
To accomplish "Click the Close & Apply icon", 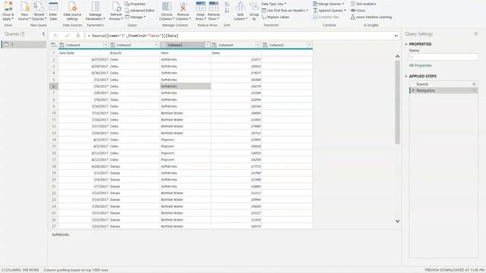I will (8, 7).
